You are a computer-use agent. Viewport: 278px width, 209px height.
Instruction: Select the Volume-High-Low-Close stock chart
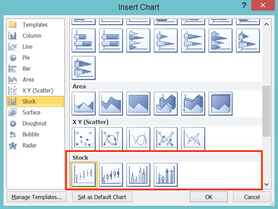pos(138,175)
